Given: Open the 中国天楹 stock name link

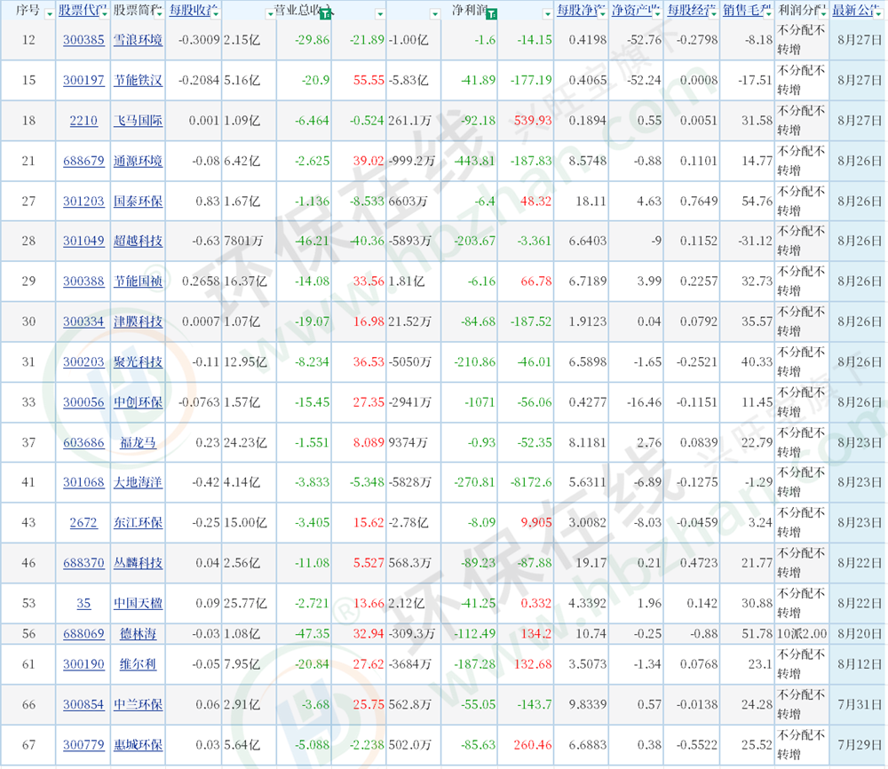Looking at the screenshot, I should coord(138,604).
